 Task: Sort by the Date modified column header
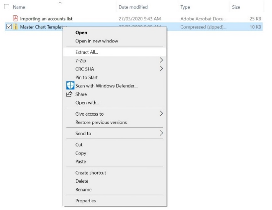tap(133, 7)
